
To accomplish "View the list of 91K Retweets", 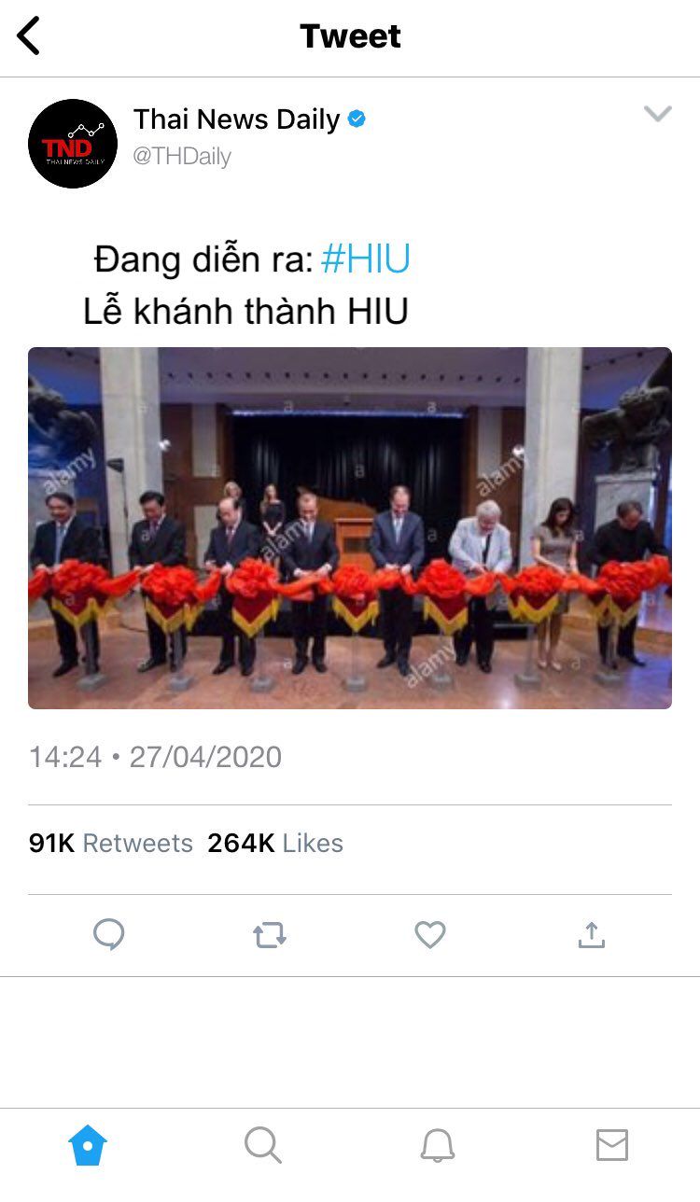I will pyautogui.click(x=111, y=843).
